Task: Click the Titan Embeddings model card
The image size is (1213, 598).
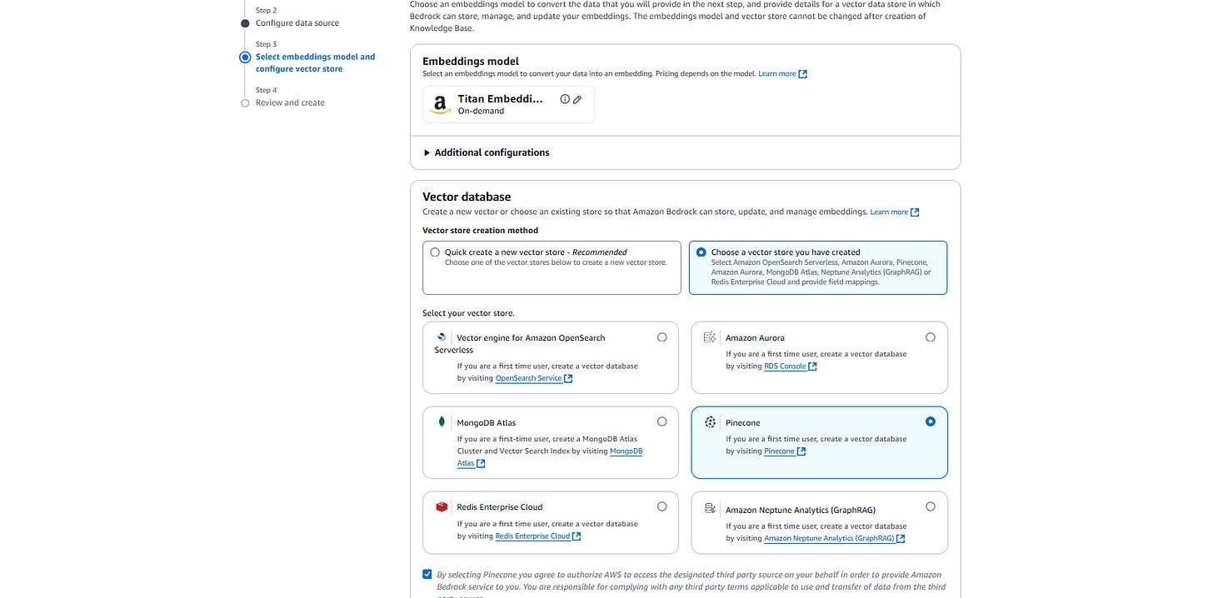Action: pyautogui.click(x=508, y=105)
